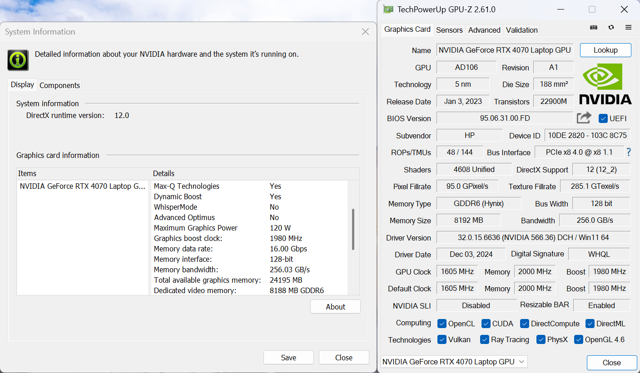Click the Graphics boost clock row

pos(249,238)
